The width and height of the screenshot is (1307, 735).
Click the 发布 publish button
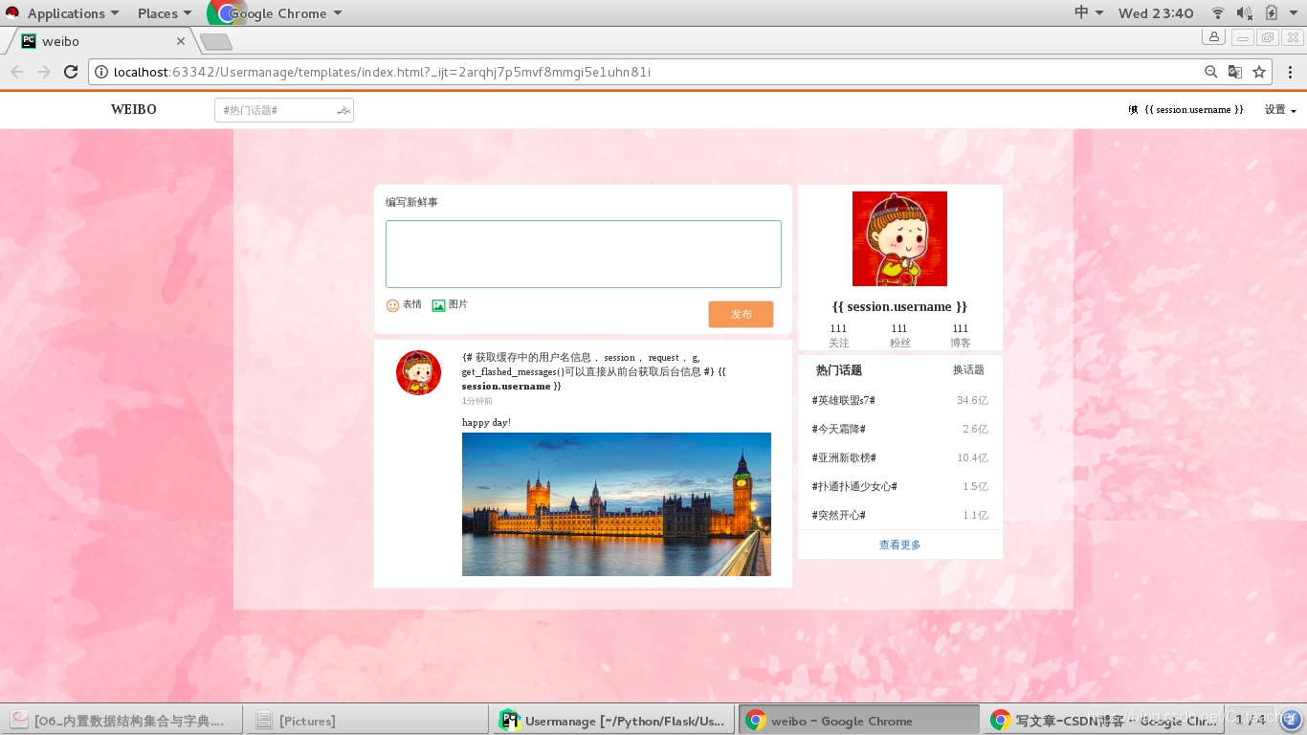741,314
